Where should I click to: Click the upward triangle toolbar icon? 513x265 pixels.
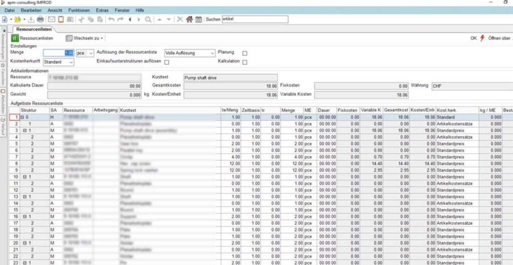159,20
